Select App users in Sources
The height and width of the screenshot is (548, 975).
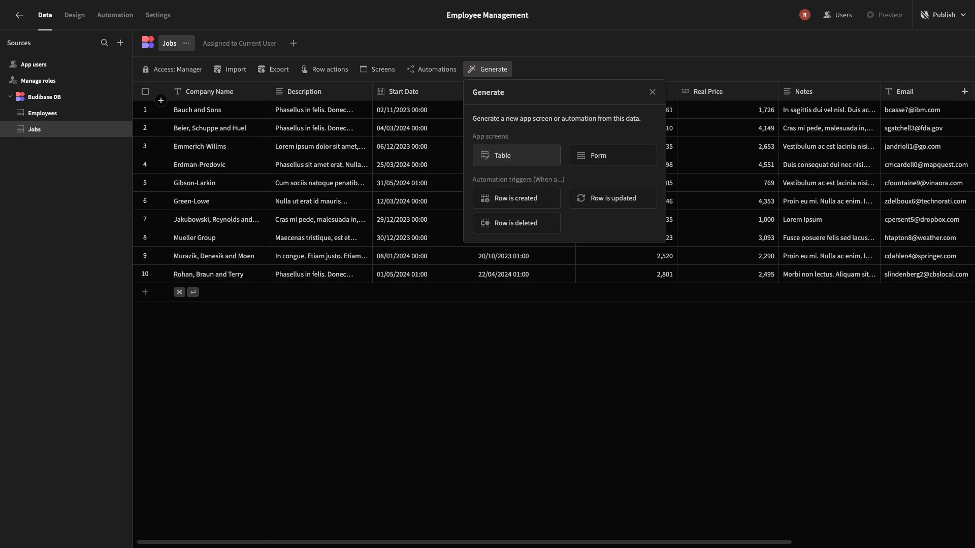(66, 64)
